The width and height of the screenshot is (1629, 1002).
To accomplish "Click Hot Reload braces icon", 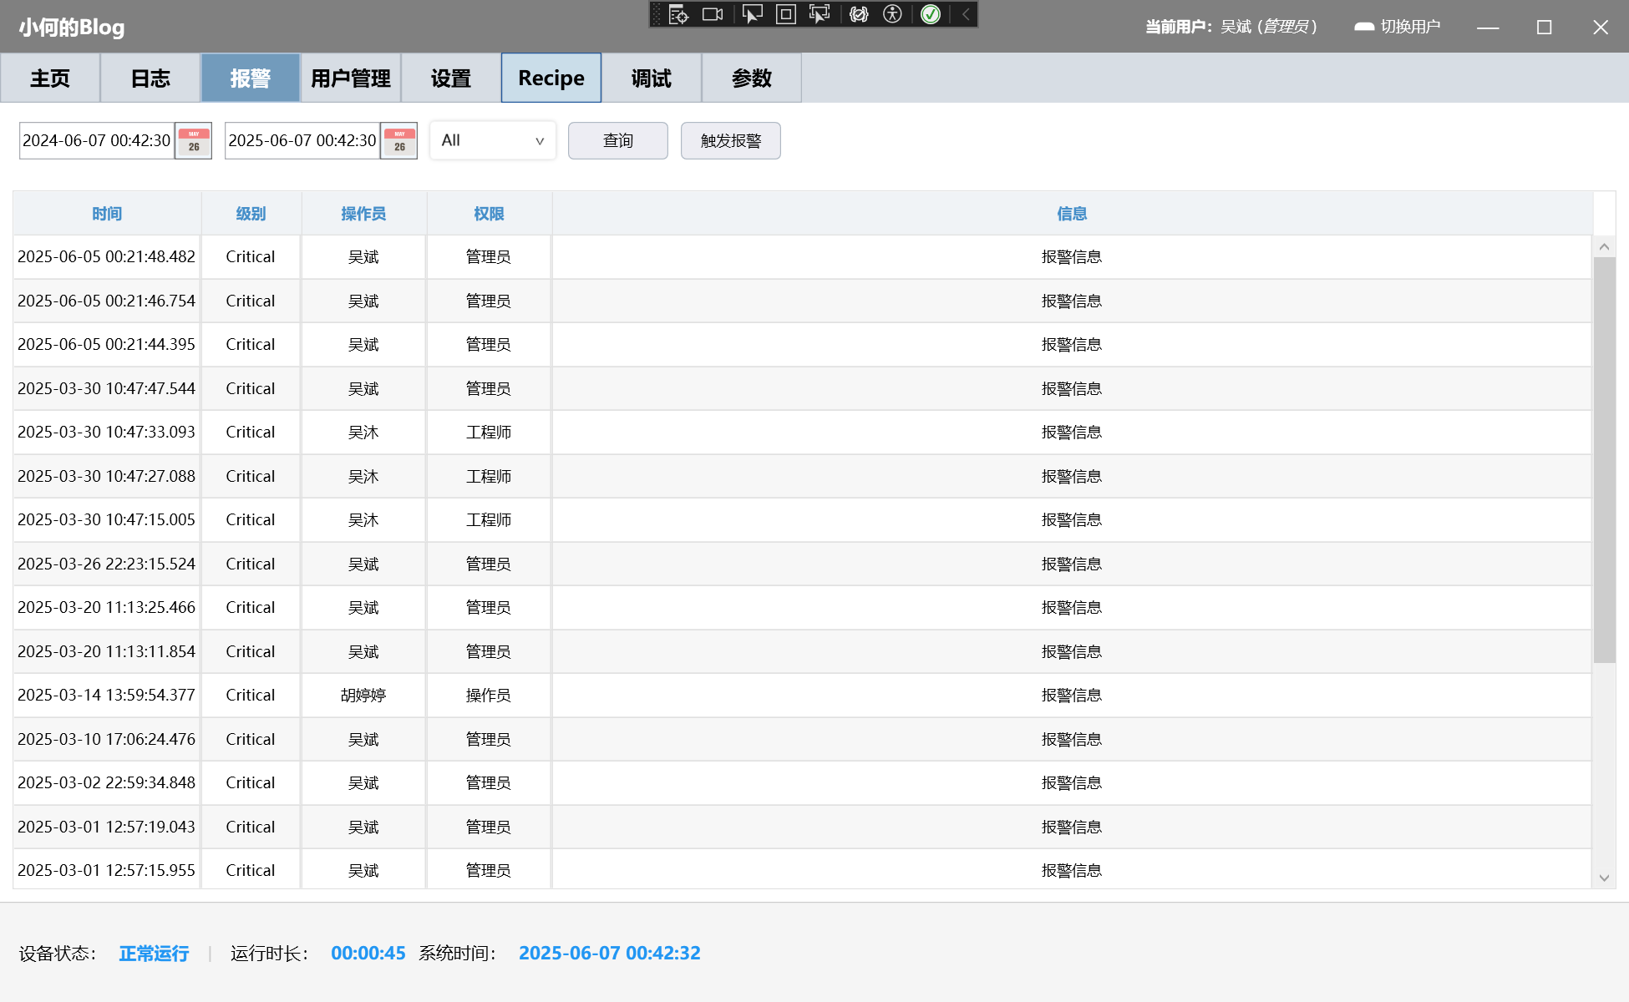I will point(859,14).
